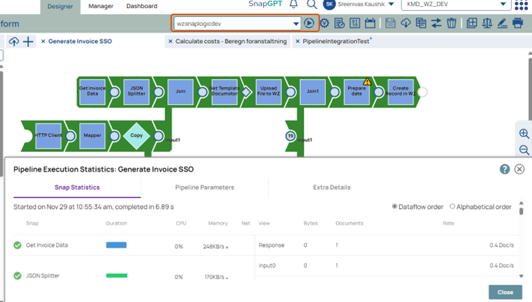This screenshot has width=532, height=302.
Task: Switch to the Dashboard tab
Action: 142,6
